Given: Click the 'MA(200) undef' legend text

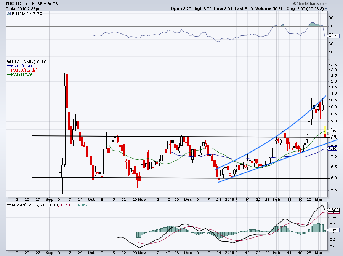Looking at the screenshot, I should (24, 70).
